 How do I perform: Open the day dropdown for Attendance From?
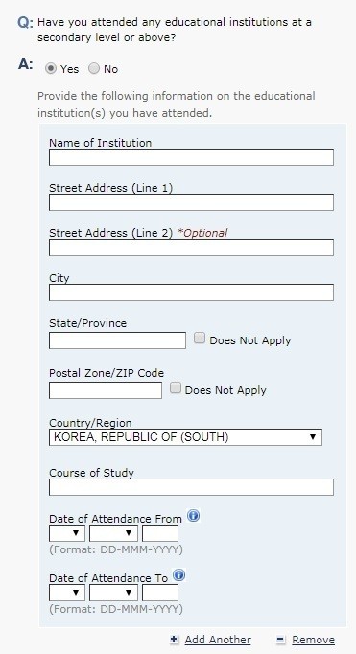click(67, 533)
